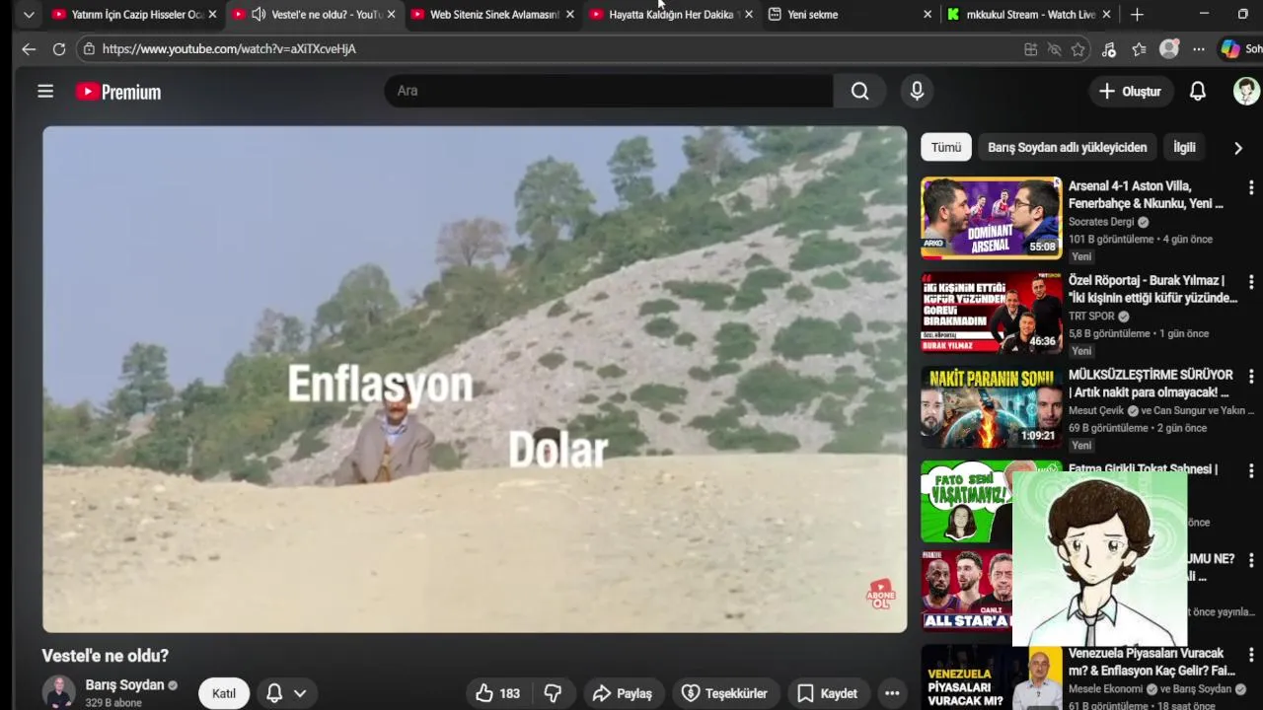Click the Oluştur create button

[1130, 91]
